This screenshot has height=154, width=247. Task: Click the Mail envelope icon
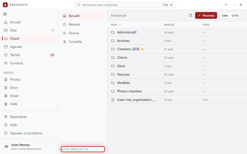6,30
